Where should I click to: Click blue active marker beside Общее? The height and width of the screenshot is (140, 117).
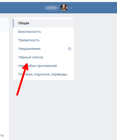point(13,23)
